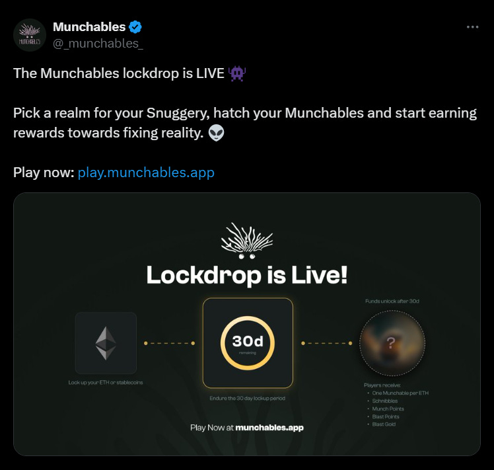This screenshot has height=470, width=494.
Task: Click the blue verified badge
Action: 135,27
